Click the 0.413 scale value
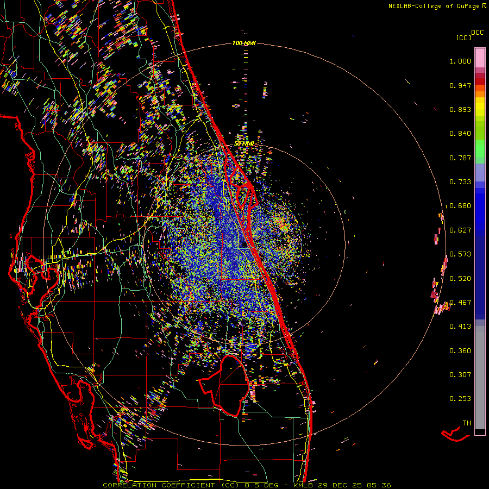Viewport: 489px width, 489px height. pos(460,327)
